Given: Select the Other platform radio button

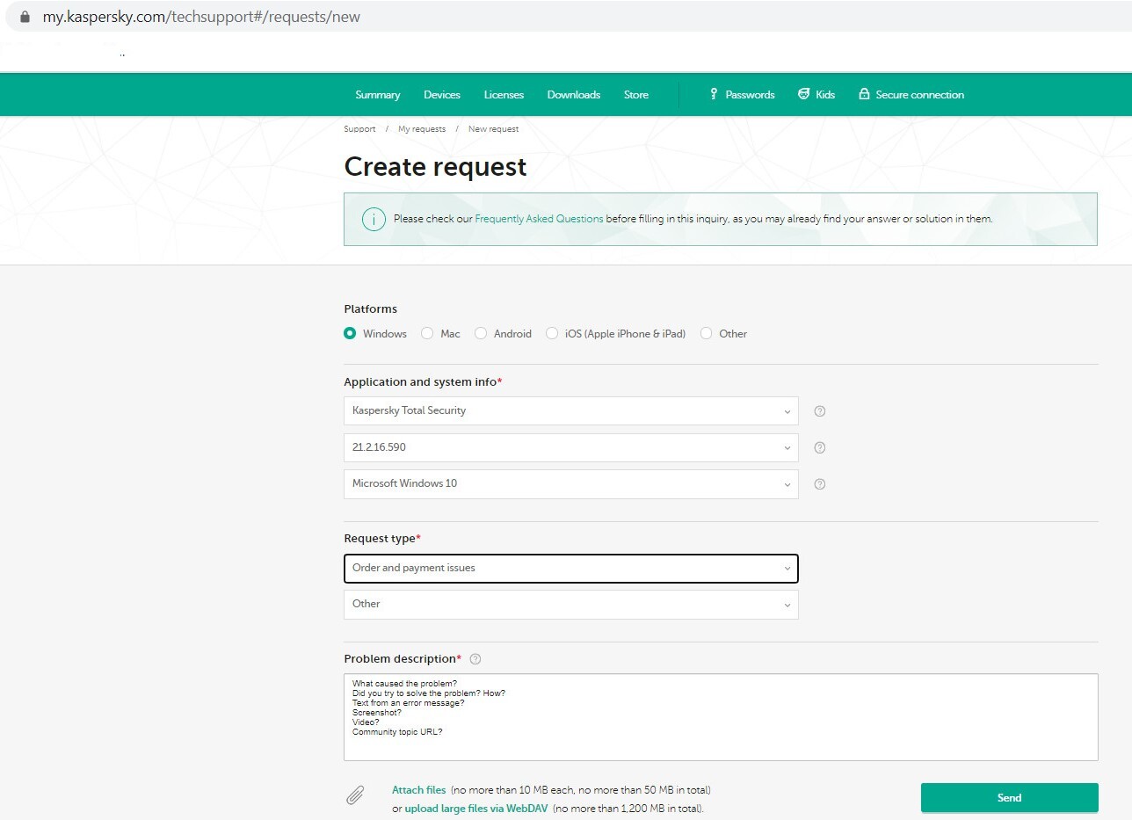Looking at the screenshot, I should coord(707,333).
